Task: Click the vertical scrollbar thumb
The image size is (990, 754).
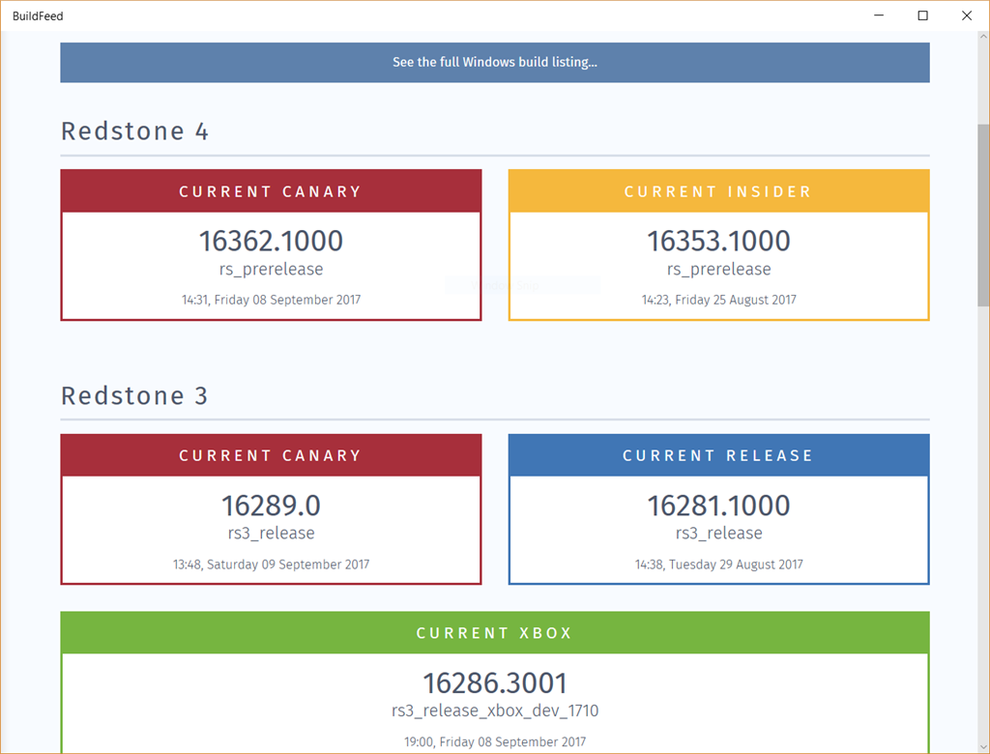Action: click(x=983, y=216)
